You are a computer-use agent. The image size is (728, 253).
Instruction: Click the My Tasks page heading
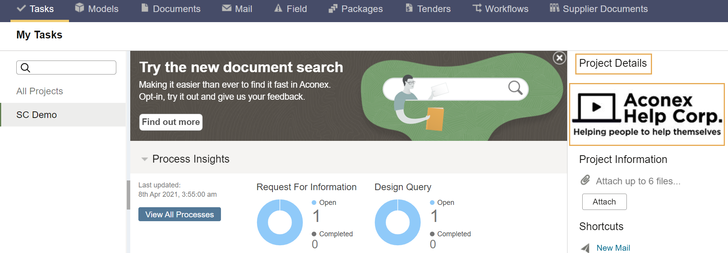(x=39, y=35)
